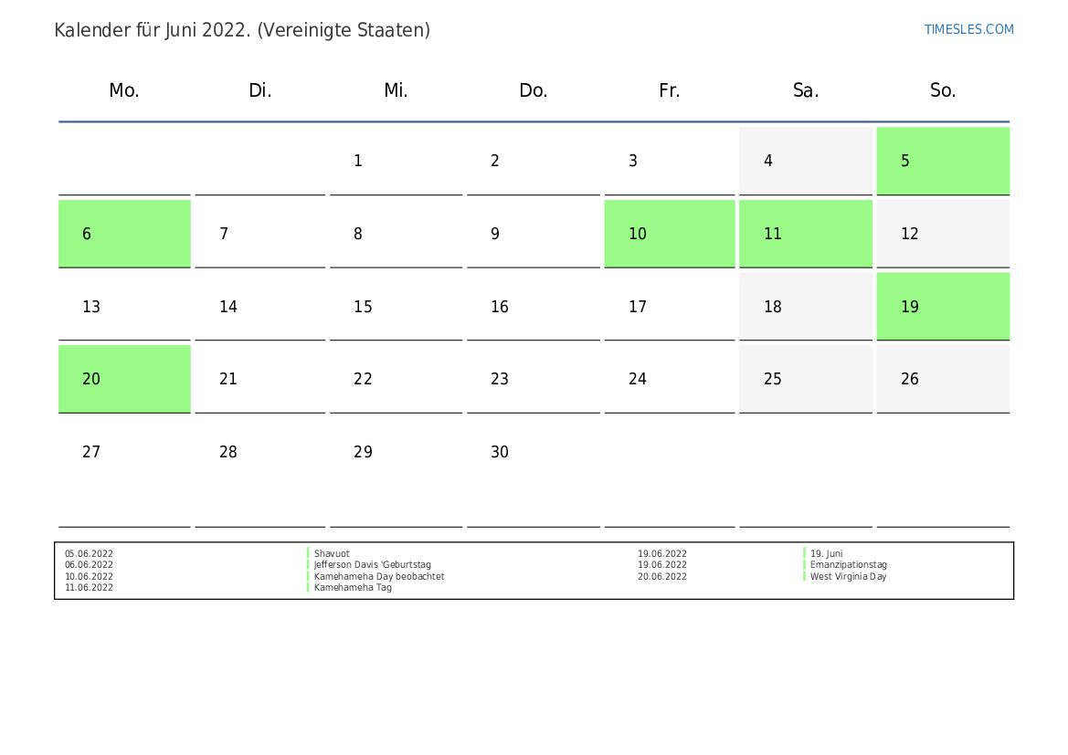This screenshot has width=1068, height=755.
Task: Open the TIMESLES.COM link
Action: (x=968, y=29)
